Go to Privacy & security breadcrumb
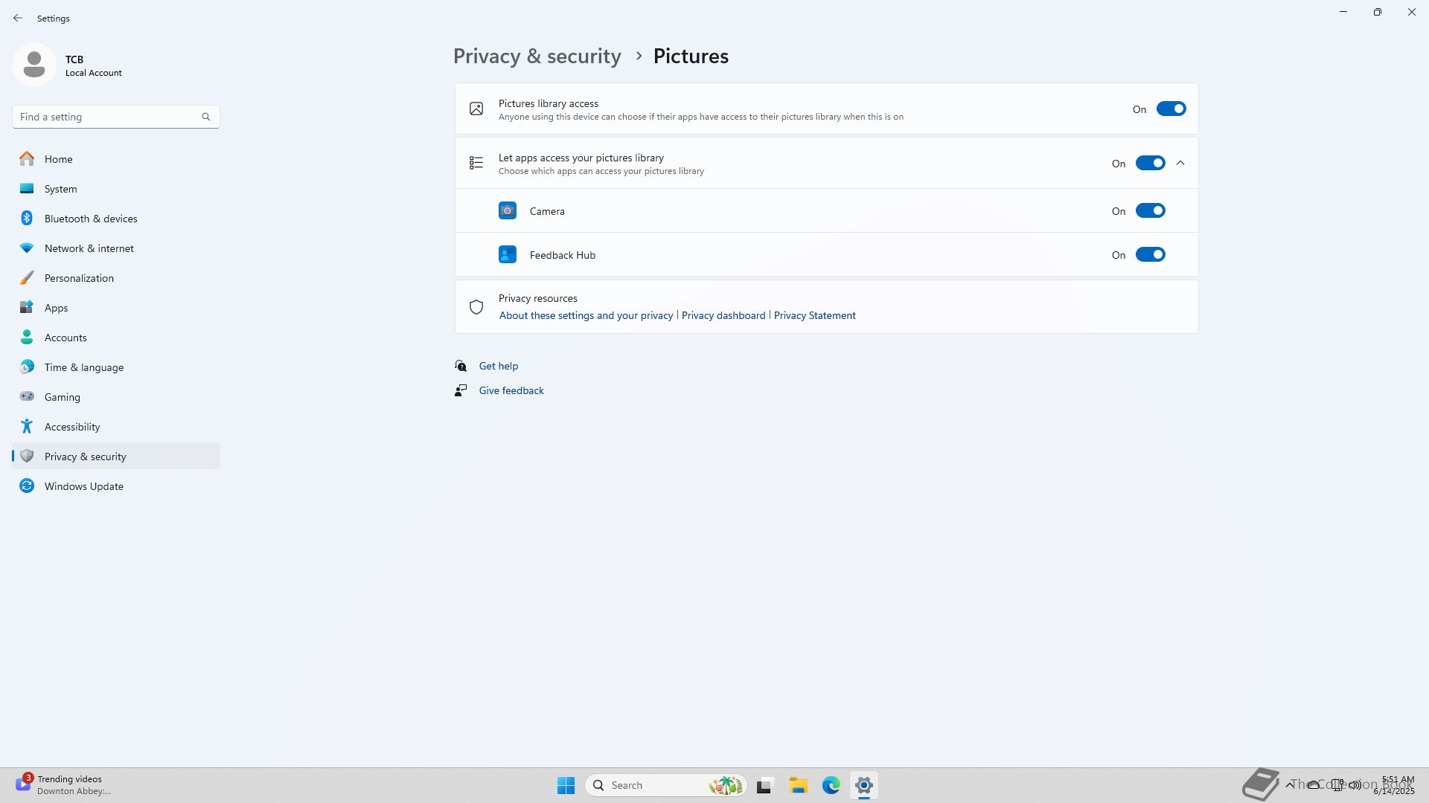The height and width of the screenshot is (803, 1429). (537, 57)
